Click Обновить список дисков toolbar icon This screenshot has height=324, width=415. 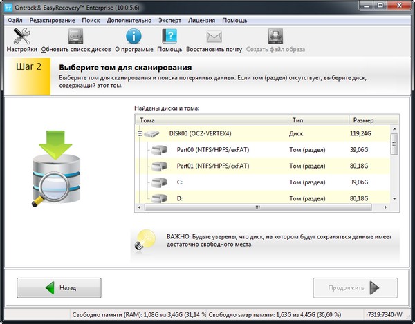pyautogui.click(x=75, y=37)
